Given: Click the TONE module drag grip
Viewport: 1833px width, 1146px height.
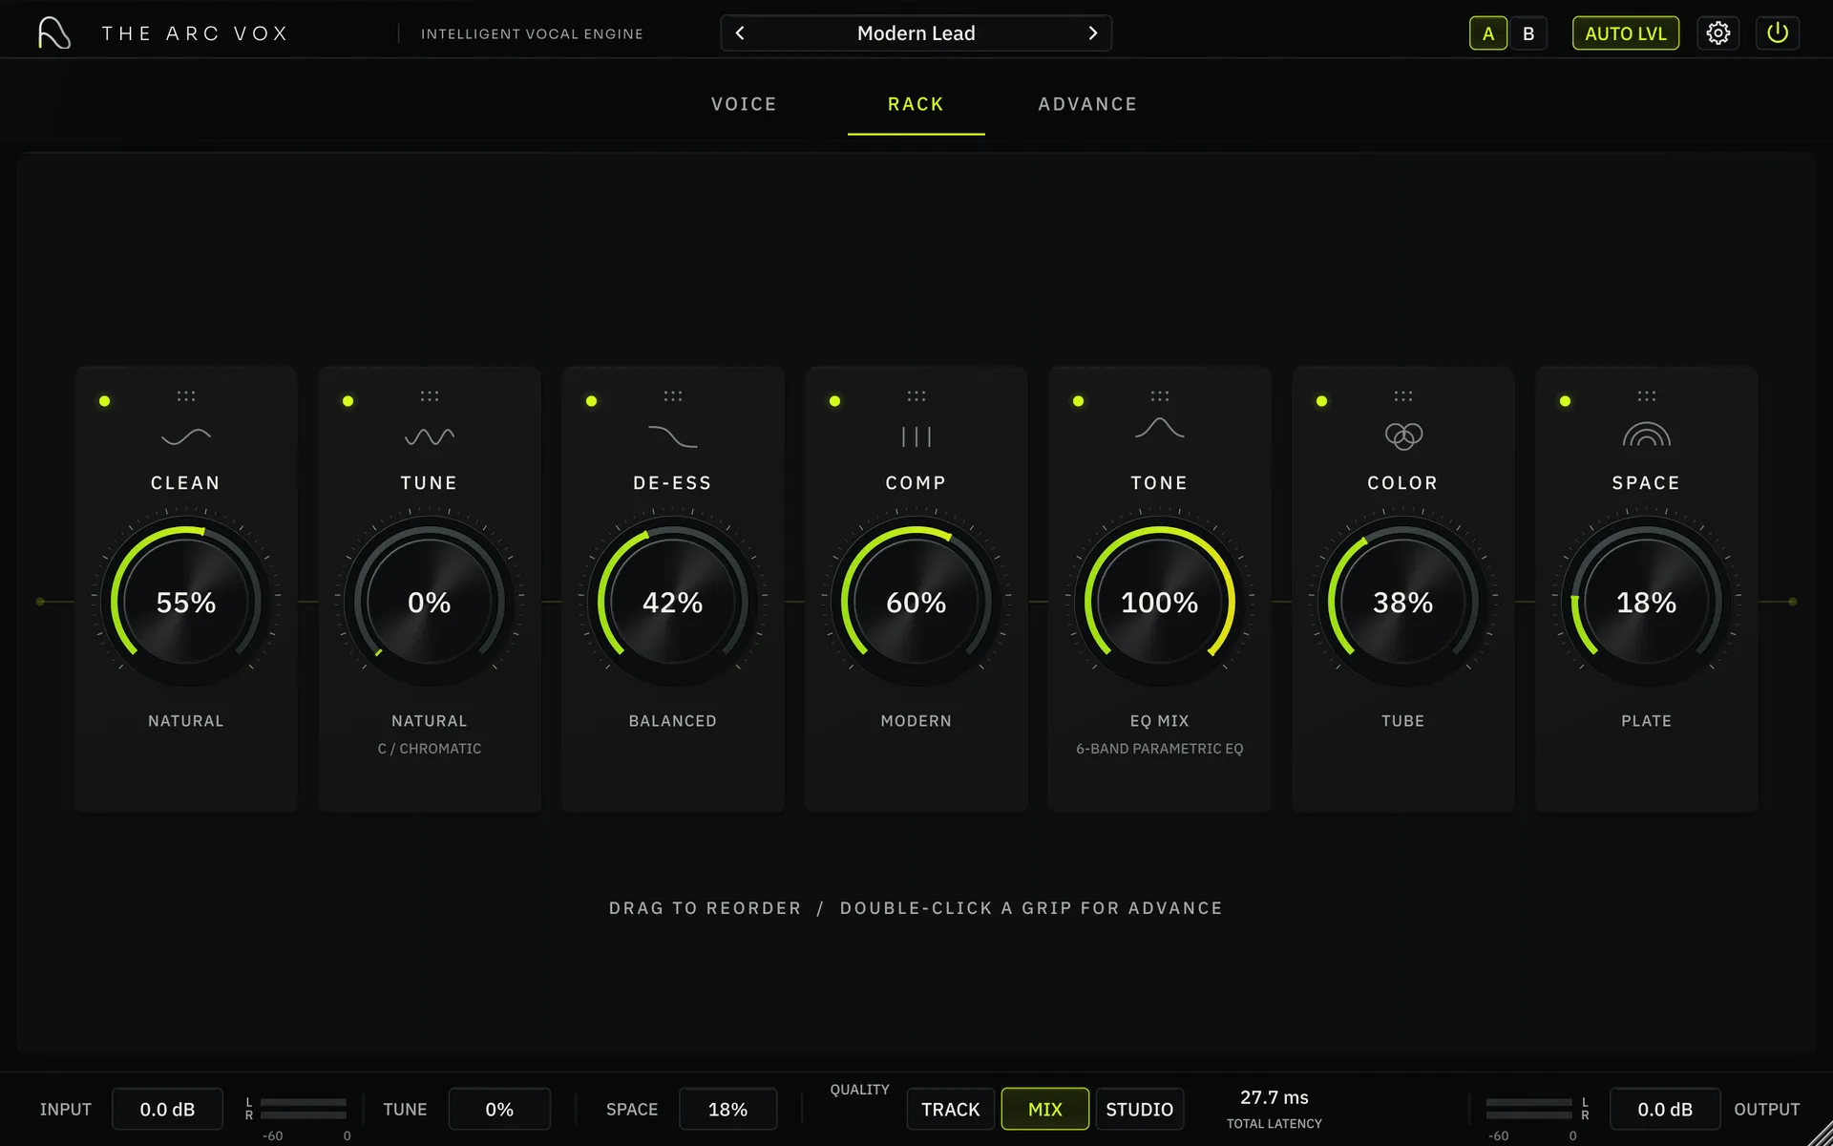Looking at the screenshot, I should (x=1160, y=395).
